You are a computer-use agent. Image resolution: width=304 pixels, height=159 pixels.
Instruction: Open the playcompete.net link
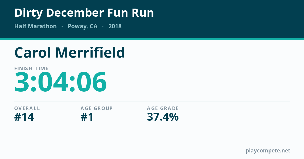pyautogui.click(x=268, y=151)
